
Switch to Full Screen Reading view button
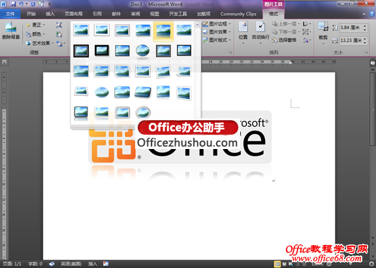point(285,264)
